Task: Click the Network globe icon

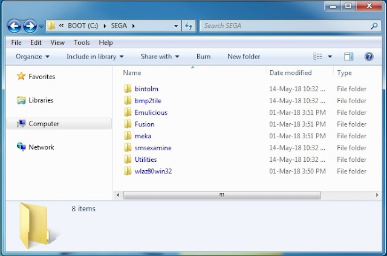Action: click(x=21, y=147)
